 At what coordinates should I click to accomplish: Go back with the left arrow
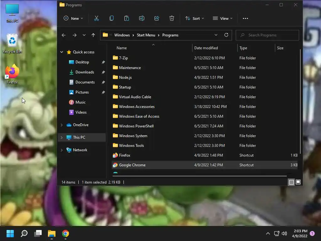[x=64, y=35]
